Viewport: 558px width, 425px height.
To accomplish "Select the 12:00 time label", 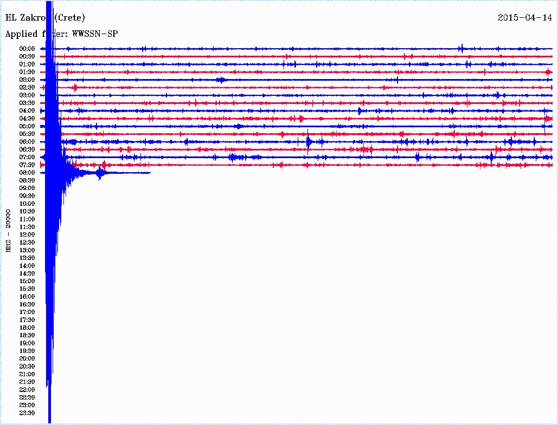I will pyautogui.click(x=27, y=234).
